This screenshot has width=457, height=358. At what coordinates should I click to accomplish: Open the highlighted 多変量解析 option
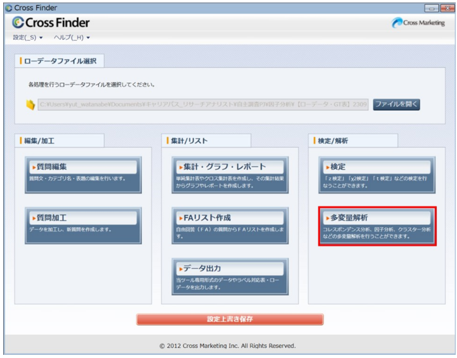[377, 218]
